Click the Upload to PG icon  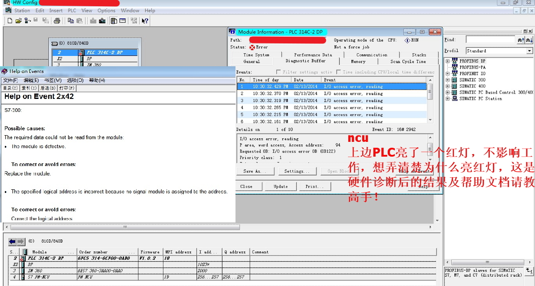102,21
